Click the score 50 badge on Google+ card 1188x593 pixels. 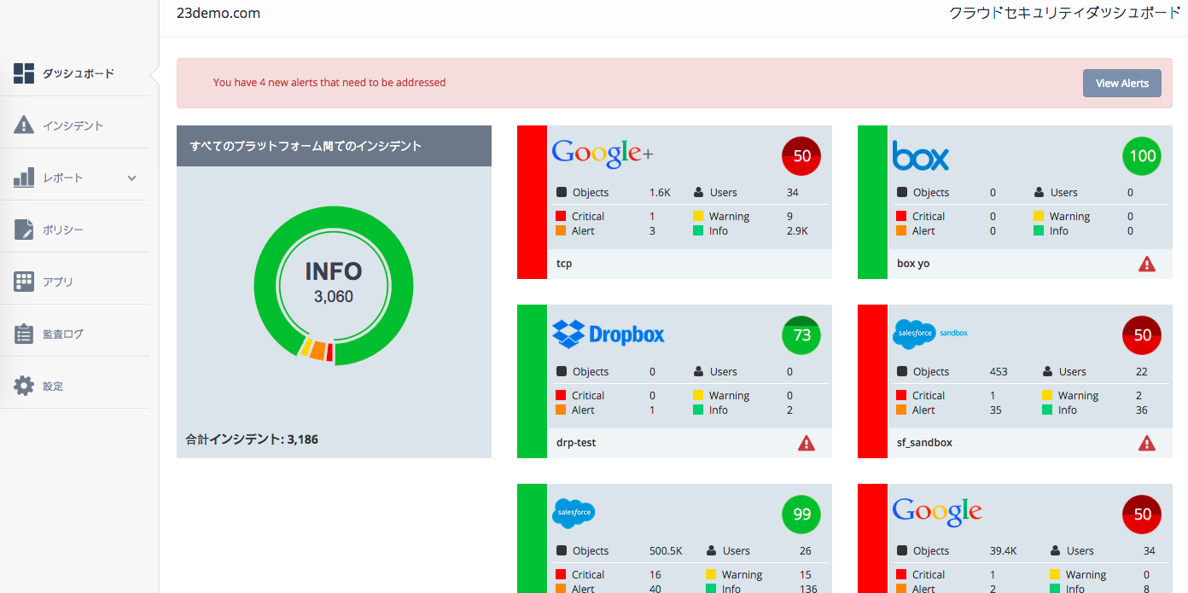801,156
